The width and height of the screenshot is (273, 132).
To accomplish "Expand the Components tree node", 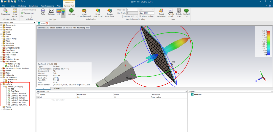I will 1,25.
